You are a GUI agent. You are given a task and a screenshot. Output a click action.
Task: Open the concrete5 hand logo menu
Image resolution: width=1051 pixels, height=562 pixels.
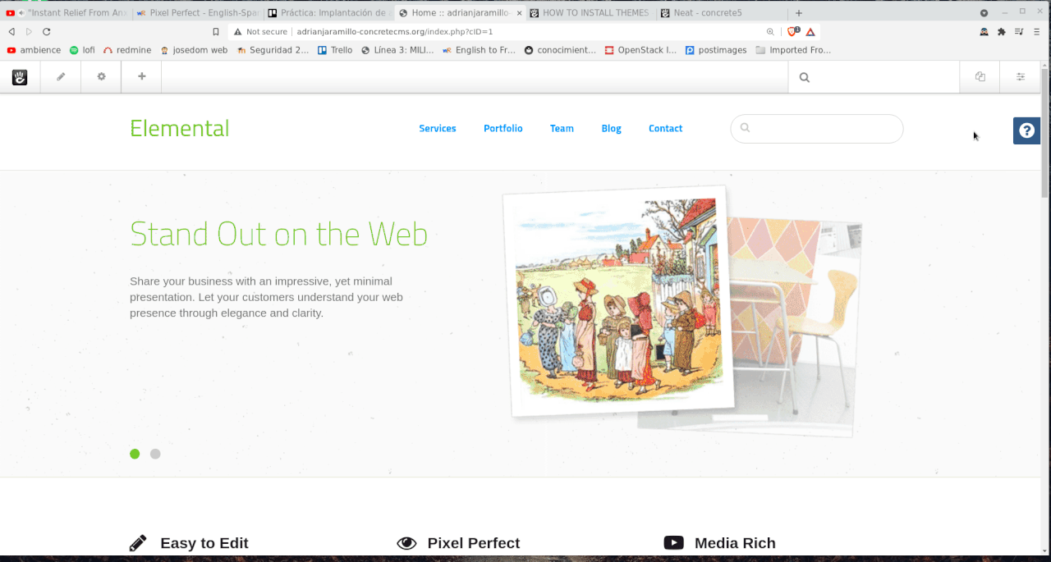20,77
